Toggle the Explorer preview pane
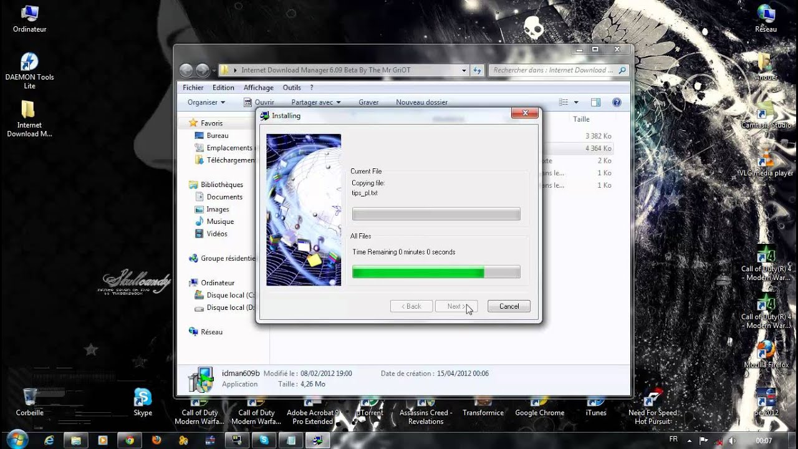 click(x=595, y=102)
